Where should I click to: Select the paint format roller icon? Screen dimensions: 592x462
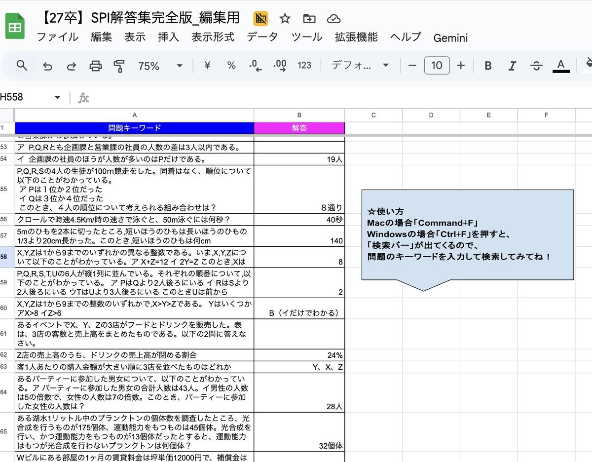click(x=119, y=66)
